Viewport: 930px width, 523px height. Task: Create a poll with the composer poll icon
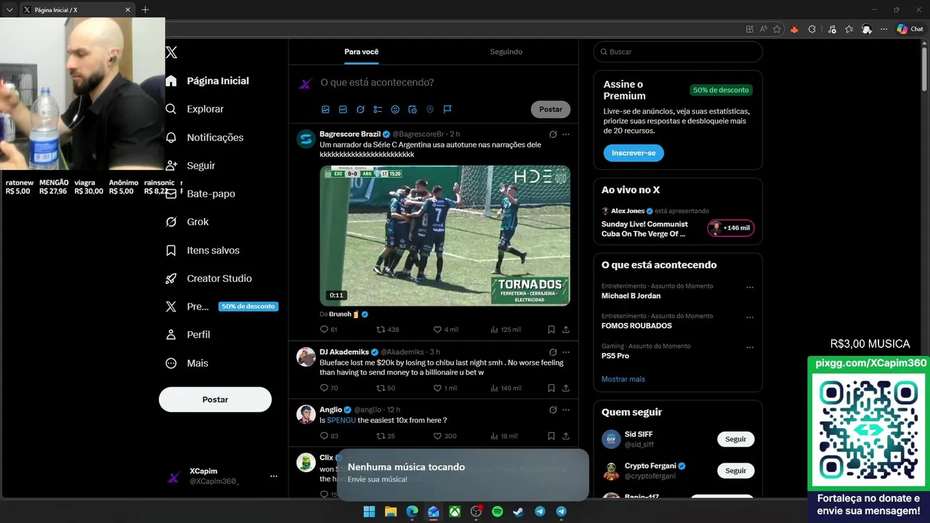click(378, 110)
